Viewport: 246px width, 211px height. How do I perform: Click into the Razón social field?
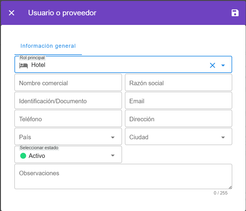point(178,83)
